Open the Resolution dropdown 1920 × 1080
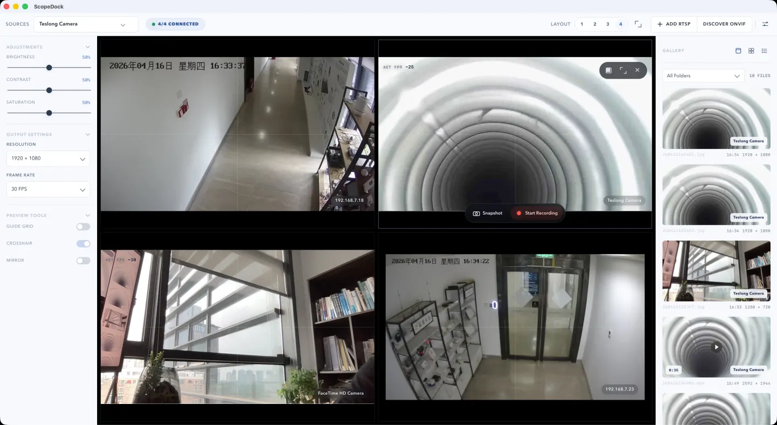 tap(48, 159)
